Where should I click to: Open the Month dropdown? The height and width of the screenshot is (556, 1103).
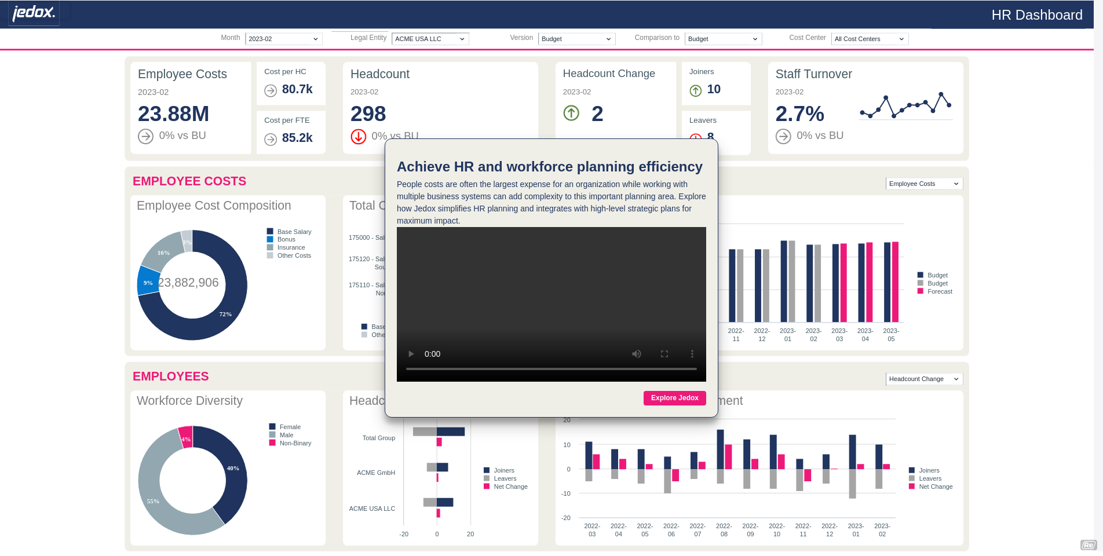[x=283, y=39]
